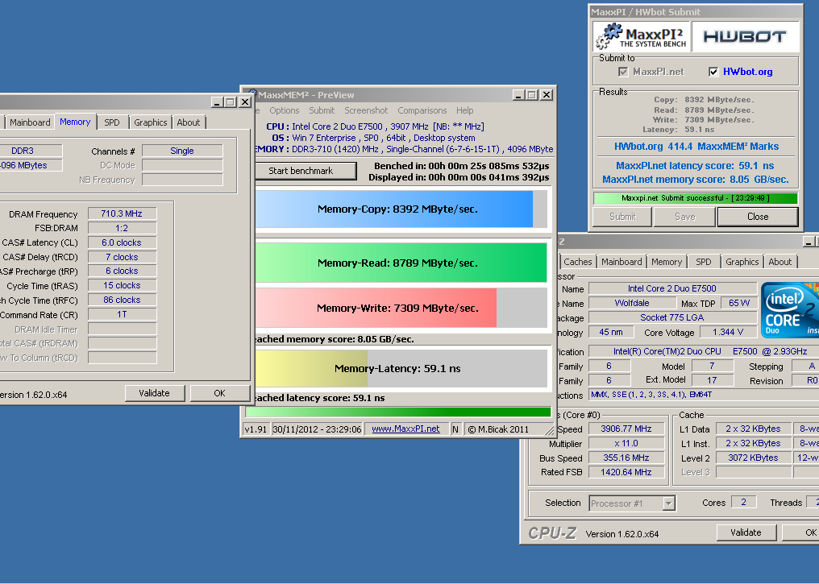Click the MaxxPI.net memory score 8.05 GB/sec text
The width and height of the screenshot is (819, 584).
pyautogui.click(x=695, y=179)
